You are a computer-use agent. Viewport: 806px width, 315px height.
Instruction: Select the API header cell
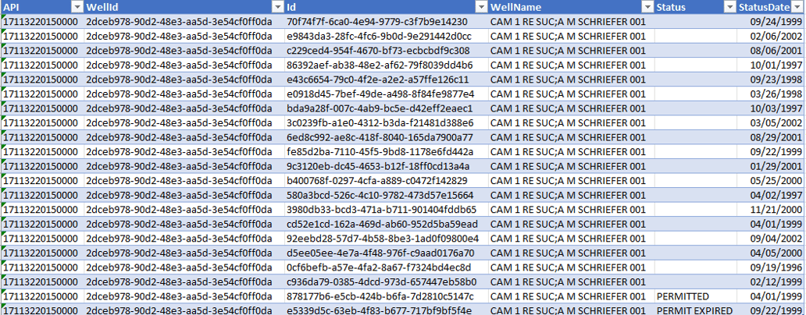tap(42, 7)
